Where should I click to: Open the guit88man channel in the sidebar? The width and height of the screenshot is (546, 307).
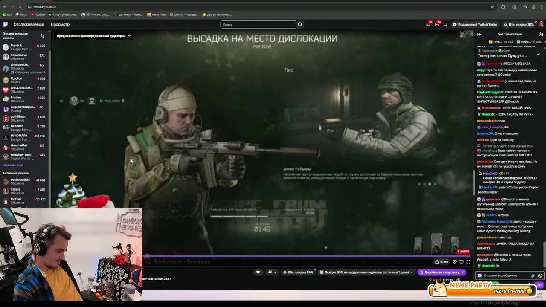click(x=25, y=118)
